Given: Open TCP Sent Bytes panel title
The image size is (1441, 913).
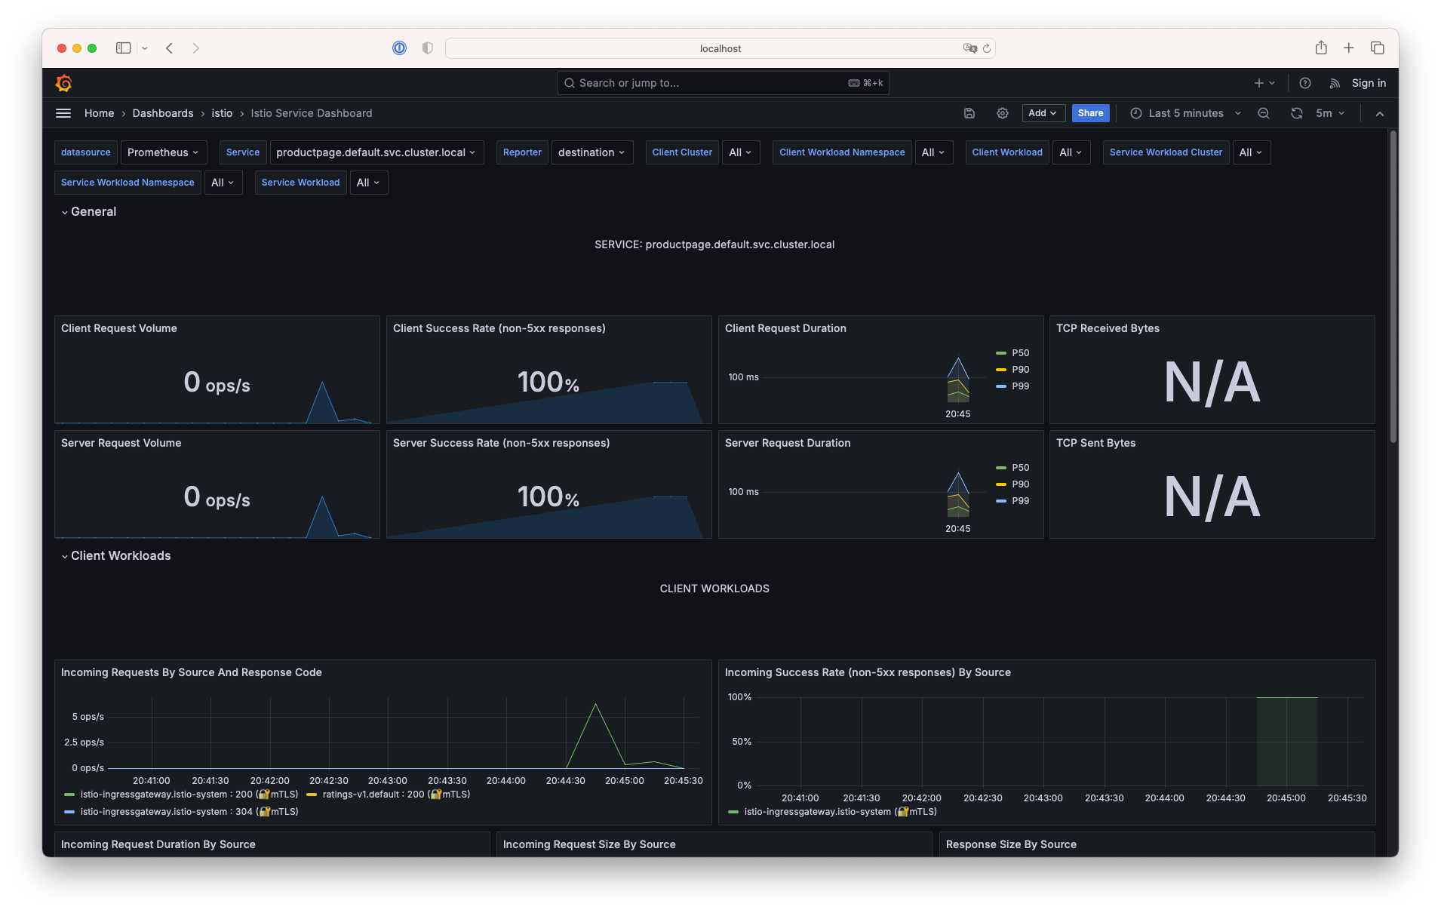Looking at the screenshot, I should (1095, 443).
